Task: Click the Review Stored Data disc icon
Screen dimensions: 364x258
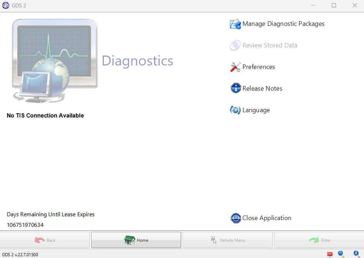Action: (x=235, y=45)
